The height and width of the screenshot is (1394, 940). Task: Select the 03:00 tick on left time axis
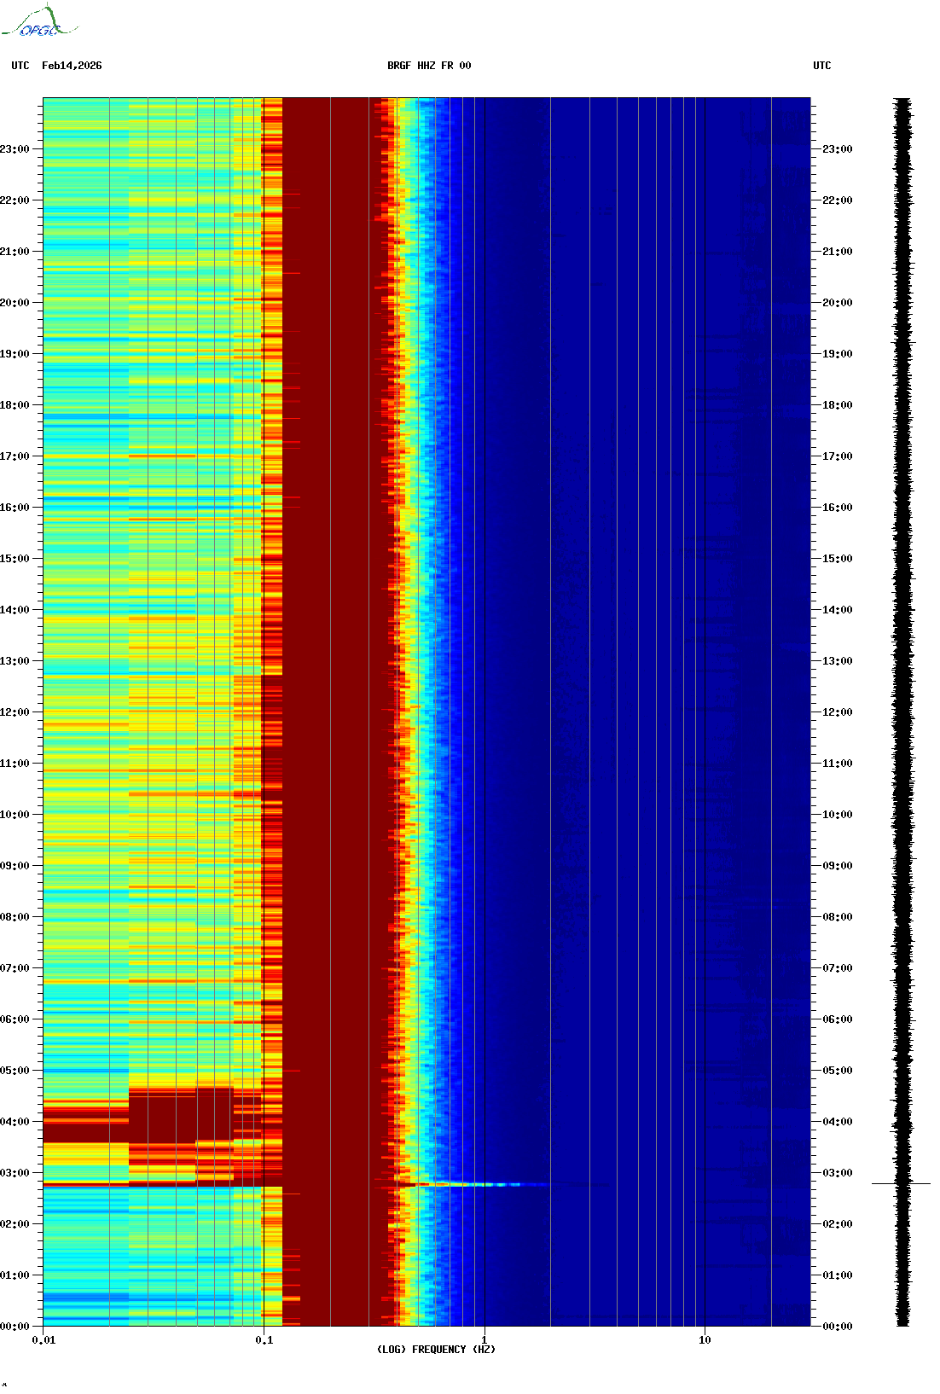(15, 1173)
